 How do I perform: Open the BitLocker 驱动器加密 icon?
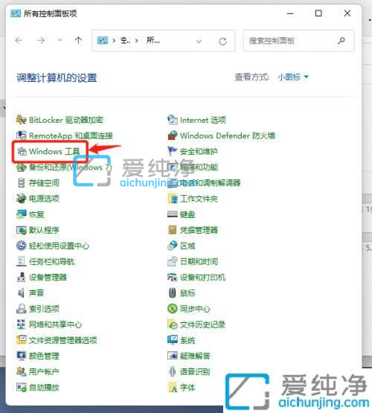tap(22, 120)
